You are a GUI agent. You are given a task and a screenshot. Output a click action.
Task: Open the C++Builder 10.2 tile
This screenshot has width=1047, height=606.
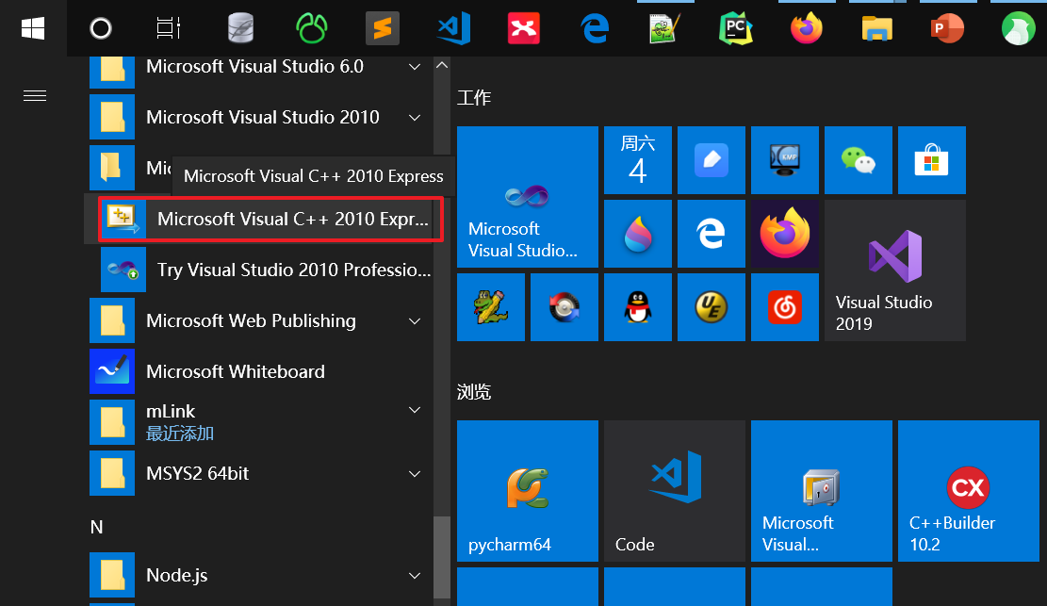tap(968, 491)
